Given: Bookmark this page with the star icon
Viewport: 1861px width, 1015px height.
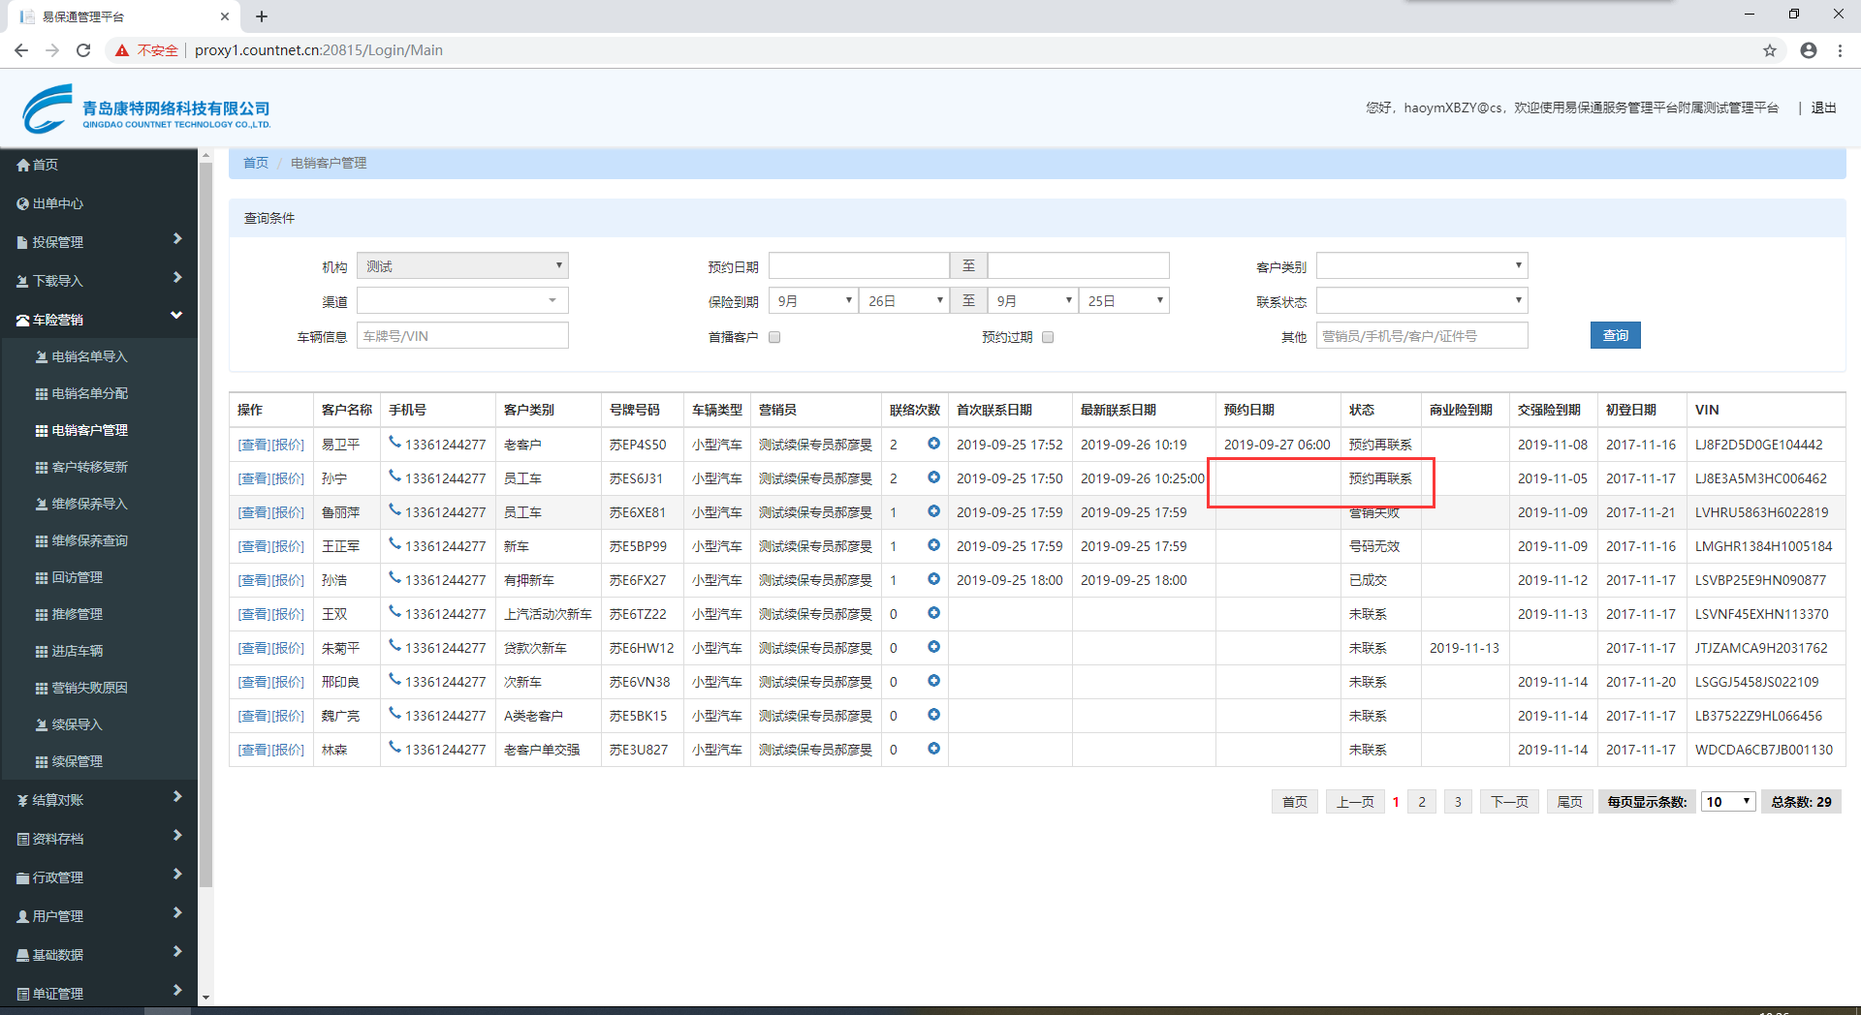Looking at the screenshot, I should [1769, 50].
